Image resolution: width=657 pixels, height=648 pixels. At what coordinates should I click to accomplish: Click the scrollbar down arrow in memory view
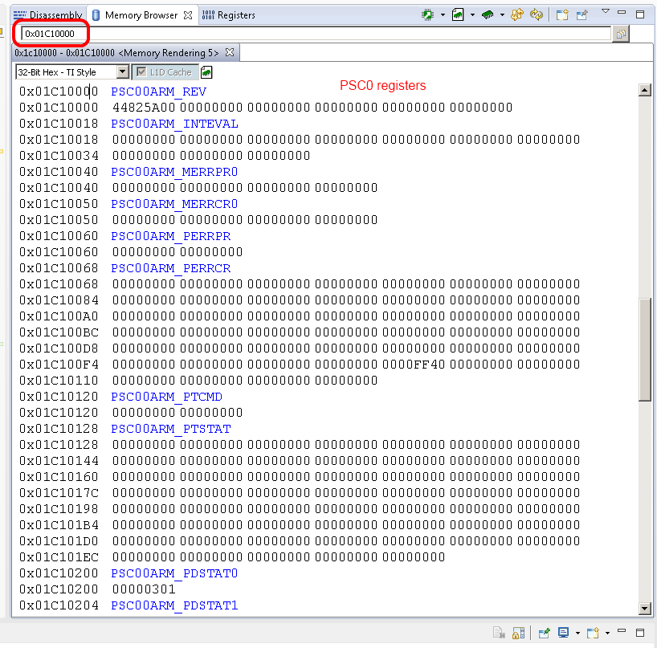(644, 608)
